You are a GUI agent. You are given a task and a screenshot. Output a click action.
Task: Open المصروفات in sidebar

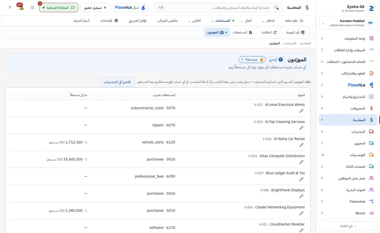pyautogui.click(x=348, y=108)
